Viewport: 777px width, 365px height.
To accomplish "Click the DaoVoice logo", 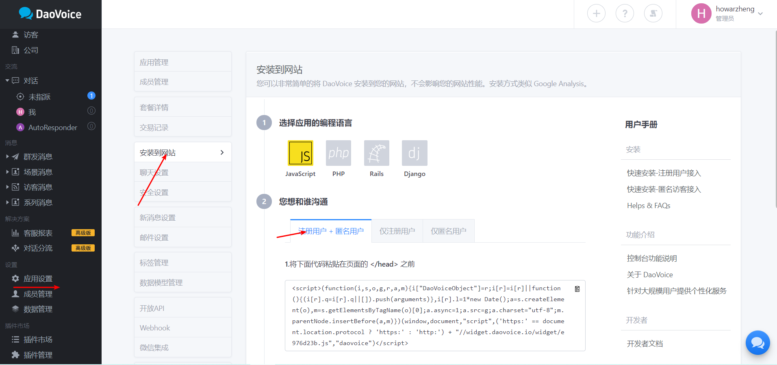I will pos(50,14).
